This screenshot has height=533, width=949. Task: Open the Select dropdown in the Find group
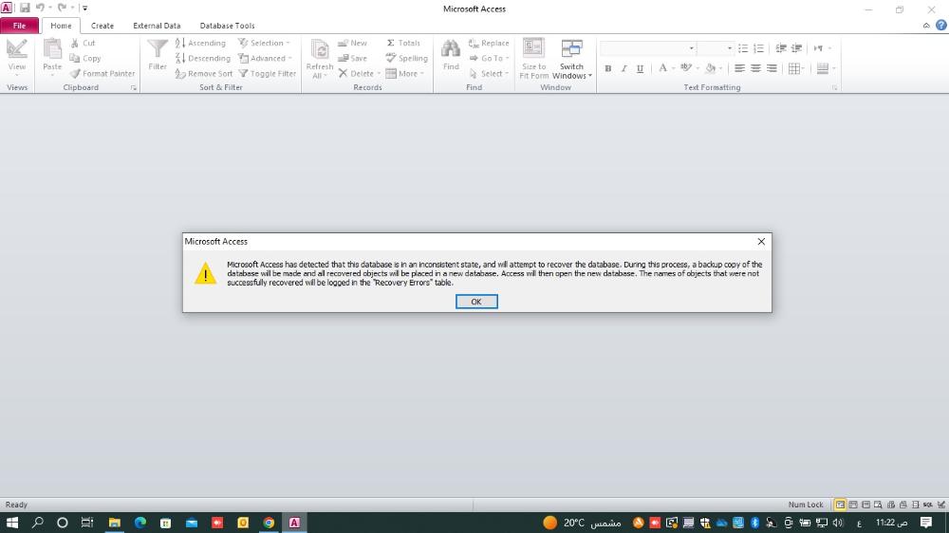489,73
